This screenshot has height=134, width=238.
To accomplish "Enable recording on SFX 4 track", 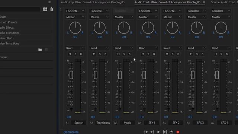I will click(227, 54).
